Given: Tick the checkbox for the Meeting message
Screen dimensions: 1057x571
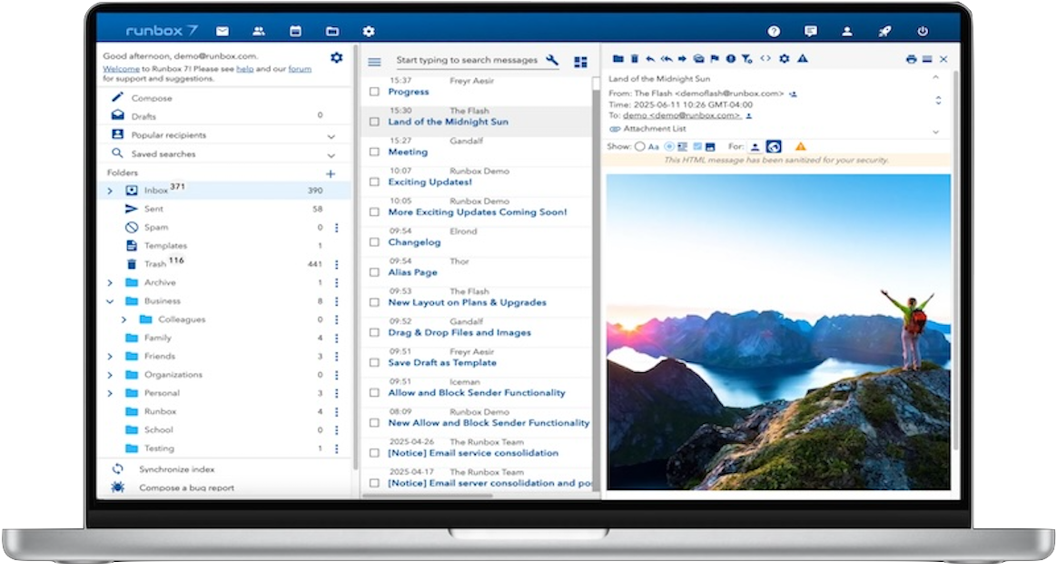Looking at the screenshot, I should [x=374, y=152].
